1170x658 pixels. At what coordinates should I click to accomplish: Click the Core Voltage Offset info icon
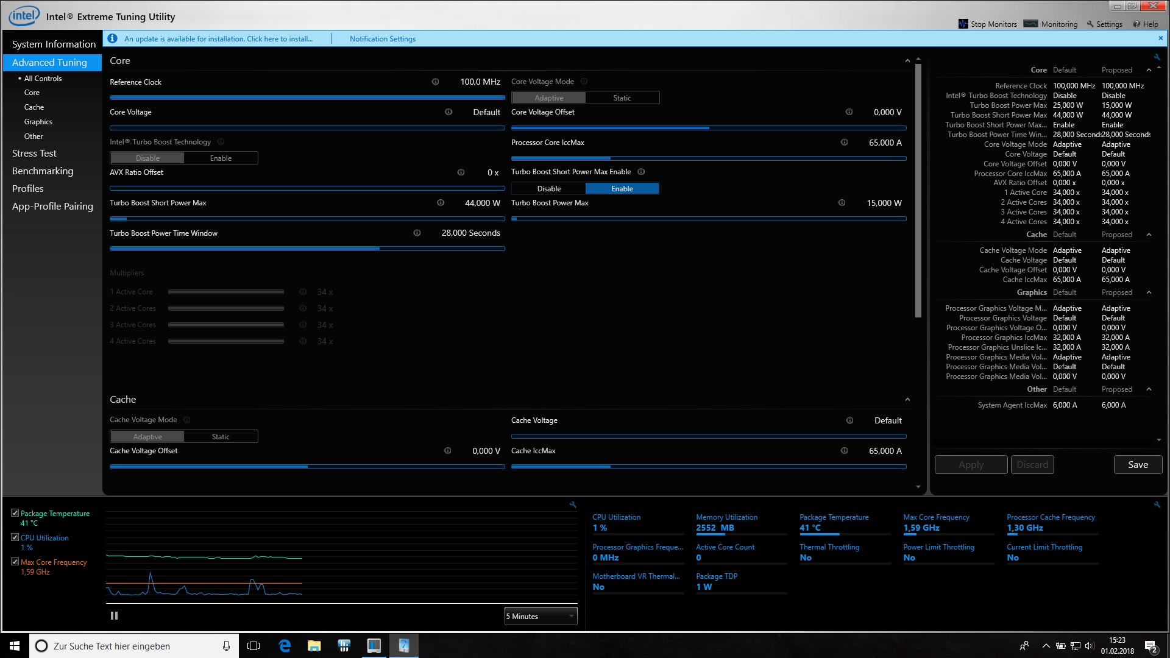(849, 112)
